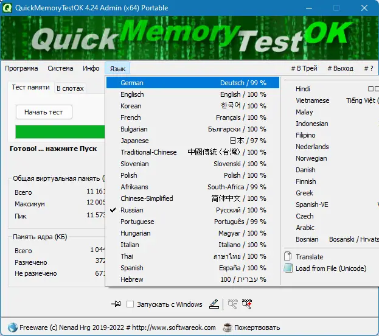Open the Система menu
The width and height of the screenshot is (379, 336).
pyautogui.click(x=60, y=68)
